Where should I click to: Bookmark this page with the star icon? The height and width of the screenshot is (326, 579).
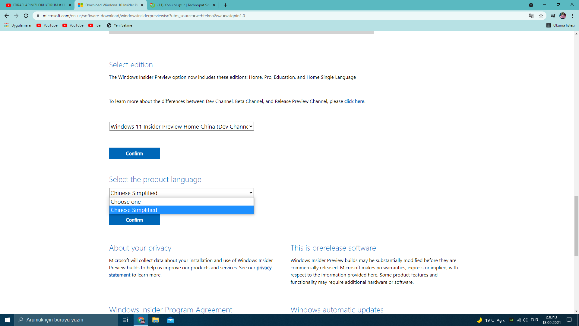pos(541,16)
